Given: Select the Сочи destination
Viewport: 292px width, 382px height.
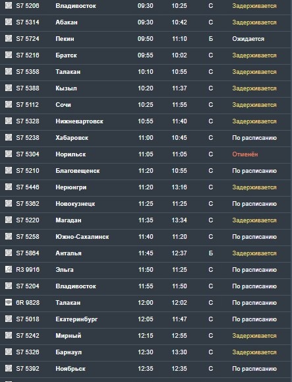Looking at the screenshot, I should pos(63,105).
